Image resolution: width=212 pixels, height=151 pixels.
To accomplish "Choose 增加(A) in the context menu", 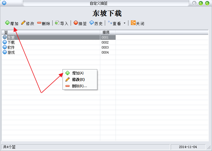I will pyautogui.click(x=80, y=73).
